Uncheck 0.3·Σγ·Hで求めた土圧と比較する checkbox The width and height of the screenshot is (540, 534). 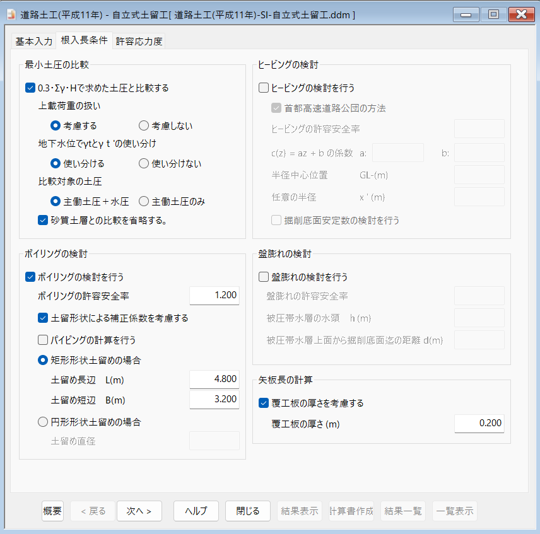coord(30,88)
